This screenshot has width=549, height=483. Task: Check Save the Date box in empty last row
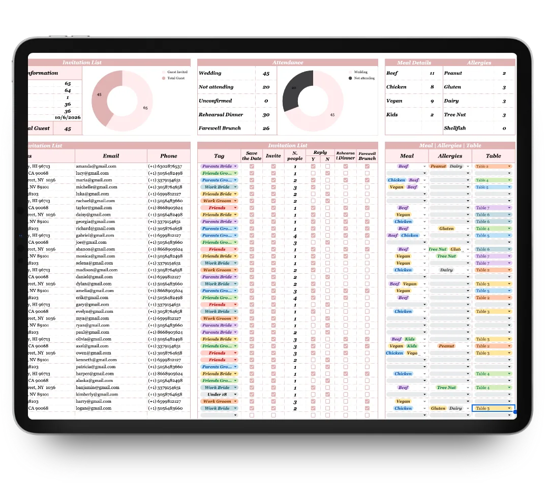[x=252, y=415]
